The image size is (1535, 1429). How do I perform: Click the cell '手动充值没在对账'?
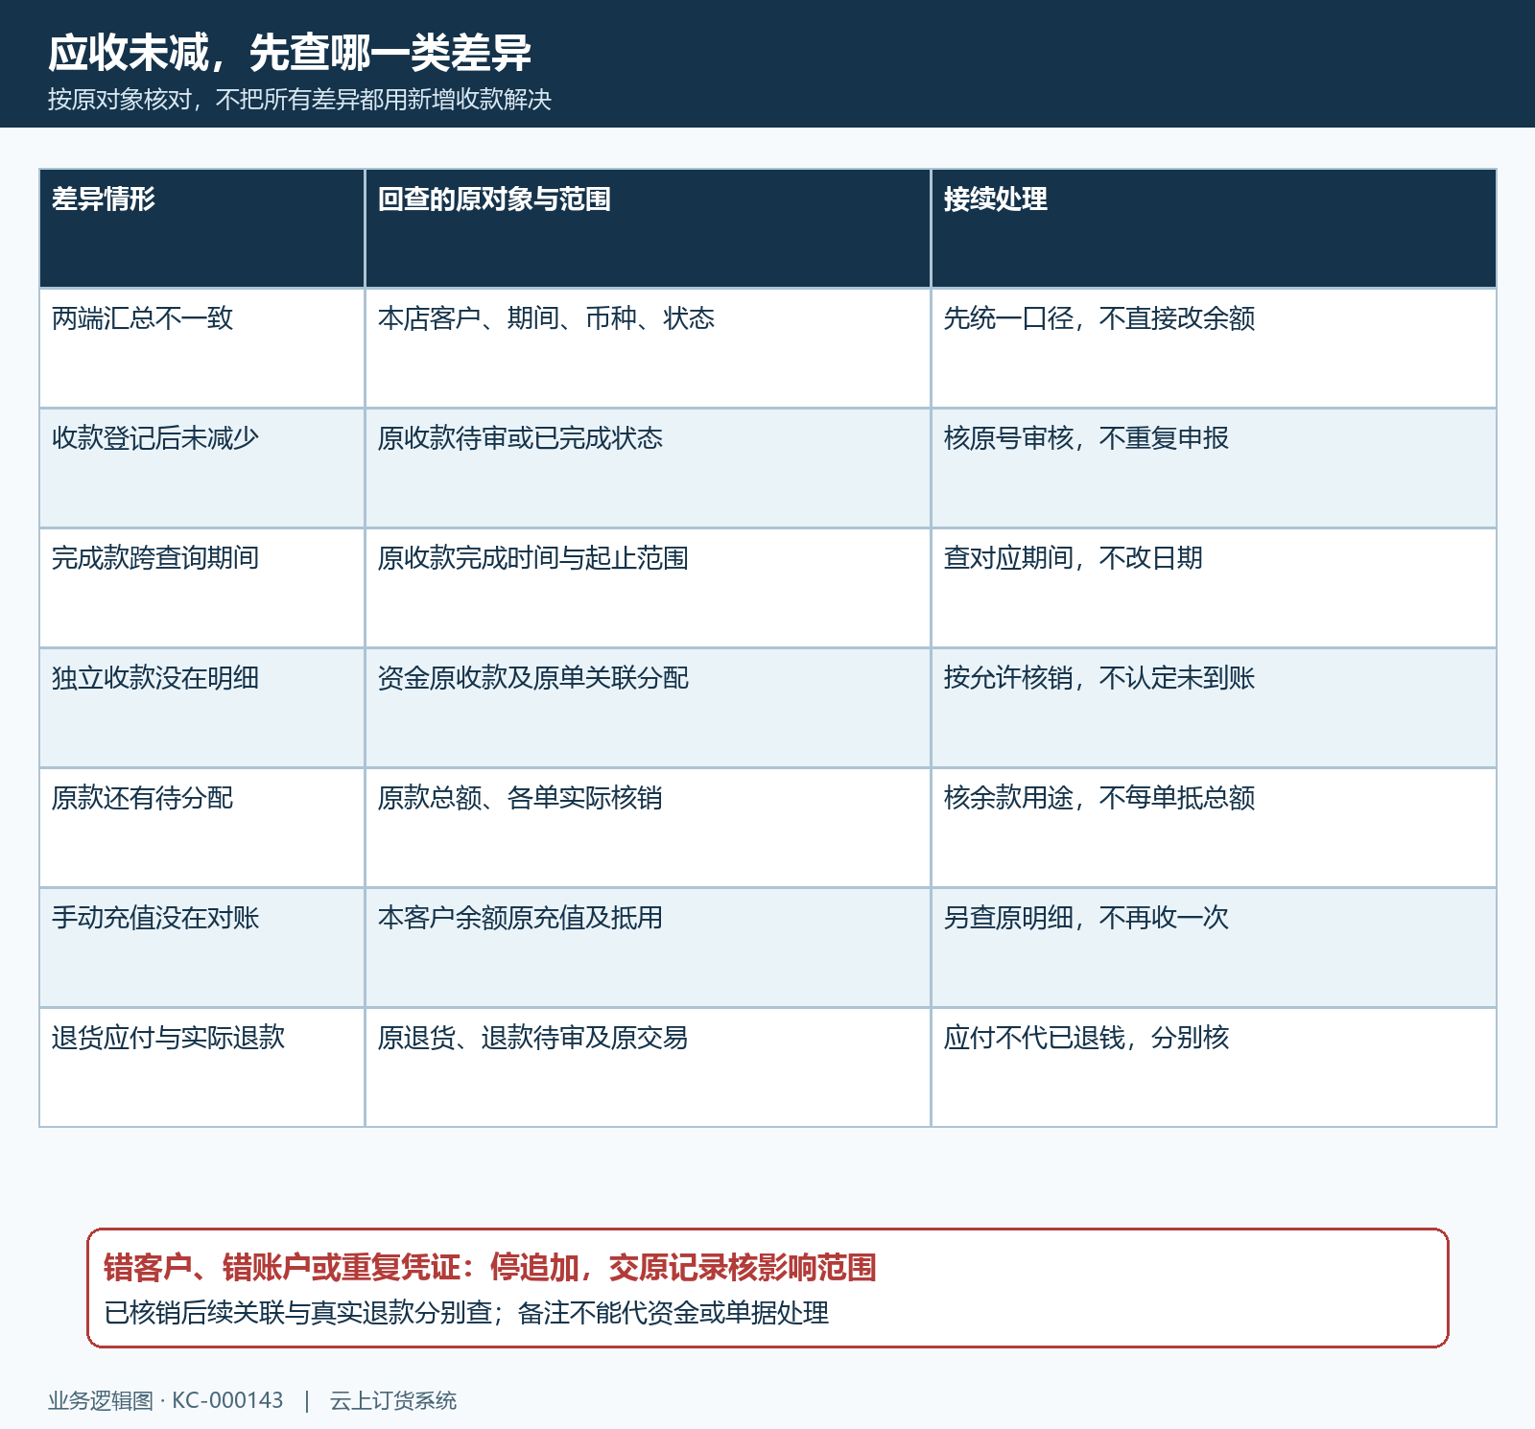coord(201,948)
